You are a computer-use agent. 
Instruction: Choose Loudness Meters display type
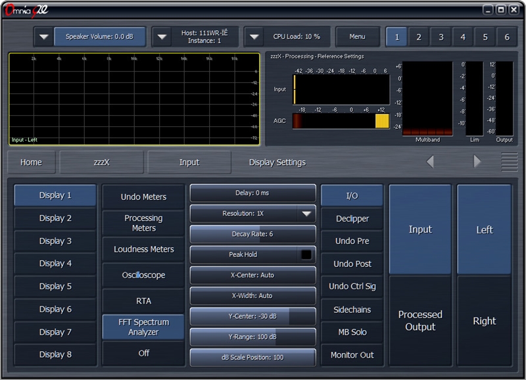143,249
